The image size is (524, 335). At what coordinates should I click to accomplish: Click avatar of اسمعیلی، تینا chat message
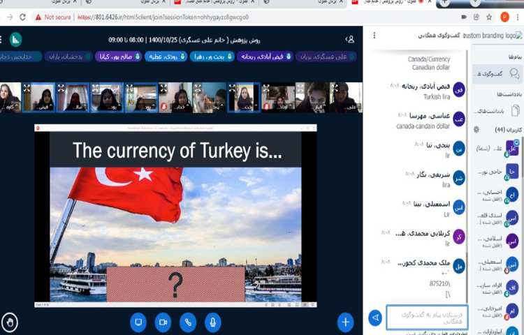tap(459, 207)
